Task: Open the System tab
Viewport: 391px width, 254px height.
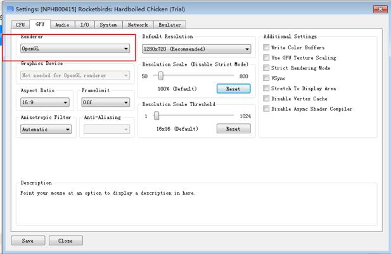Action: 108,25
